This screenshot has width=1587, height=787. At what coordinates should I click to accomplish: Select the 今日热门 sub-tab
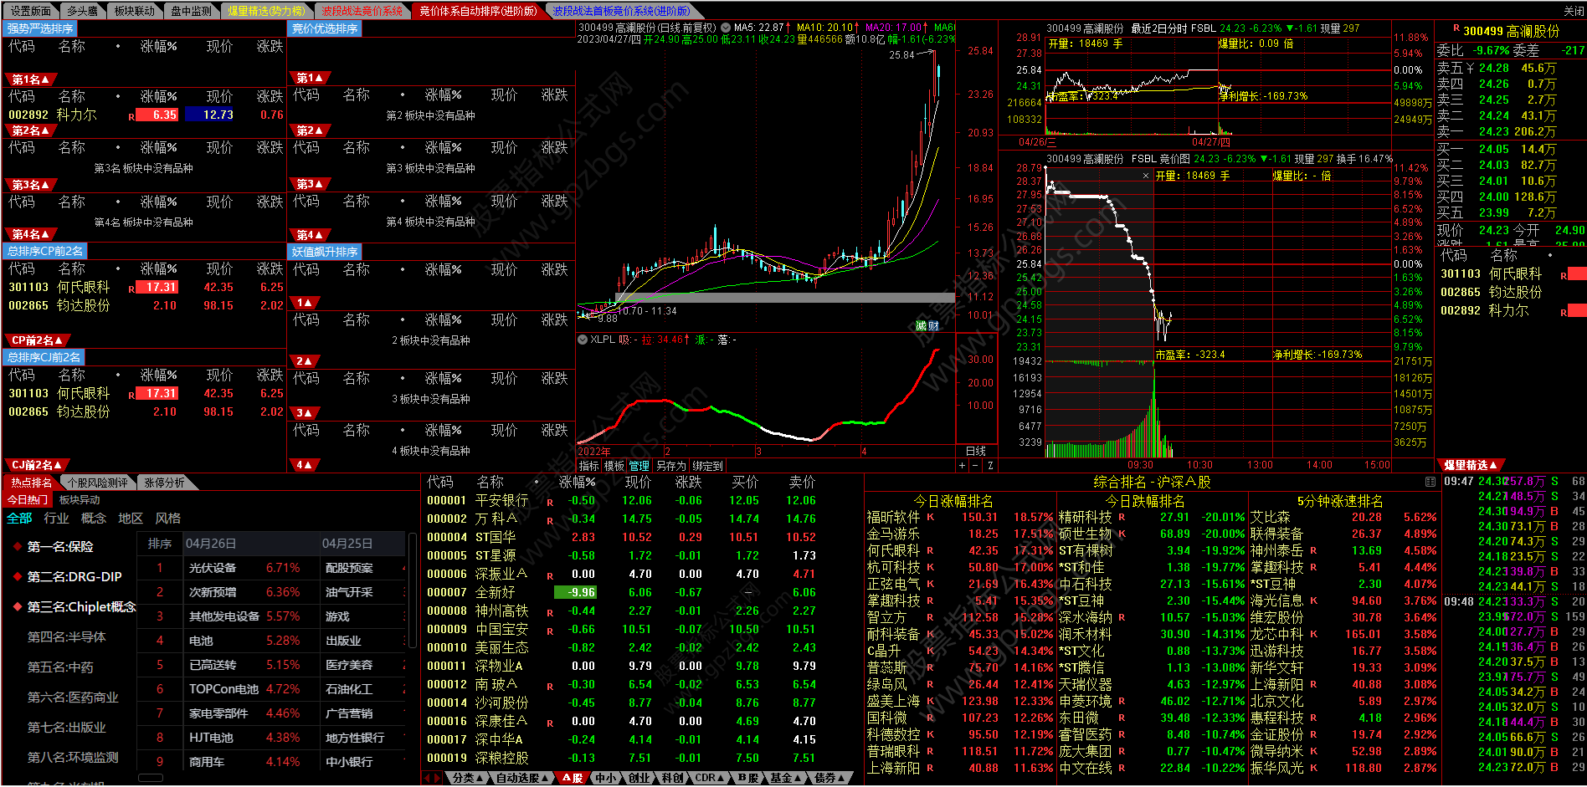pos(28,499)
